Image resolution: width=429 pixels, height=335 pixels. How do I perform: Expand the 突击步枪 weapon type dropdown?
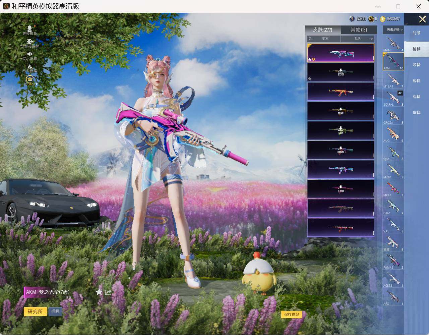tap(393, 30)
